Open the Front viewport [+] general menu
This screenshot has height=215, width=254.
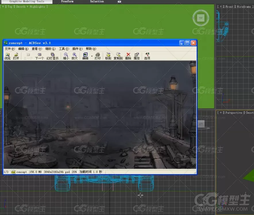click(221, 7)
